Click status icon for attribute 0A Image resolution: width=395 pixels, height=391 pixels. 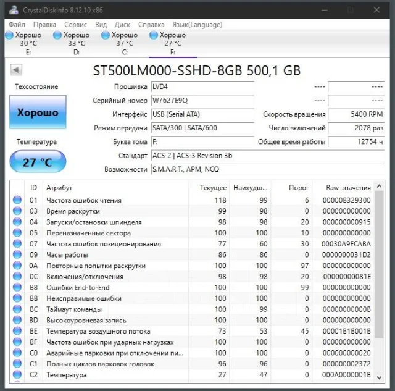(17, 266)
